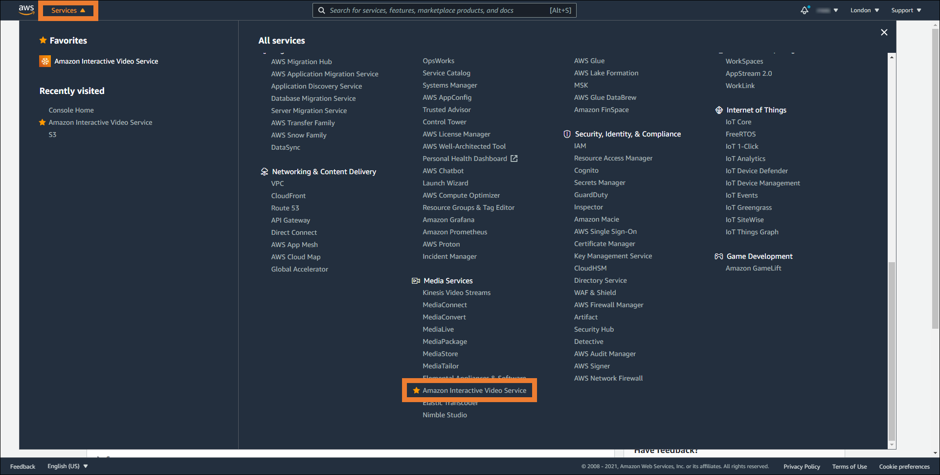Open Amazon GameLift
Viewport: 940px width, 475px height.
pos(753,268)
